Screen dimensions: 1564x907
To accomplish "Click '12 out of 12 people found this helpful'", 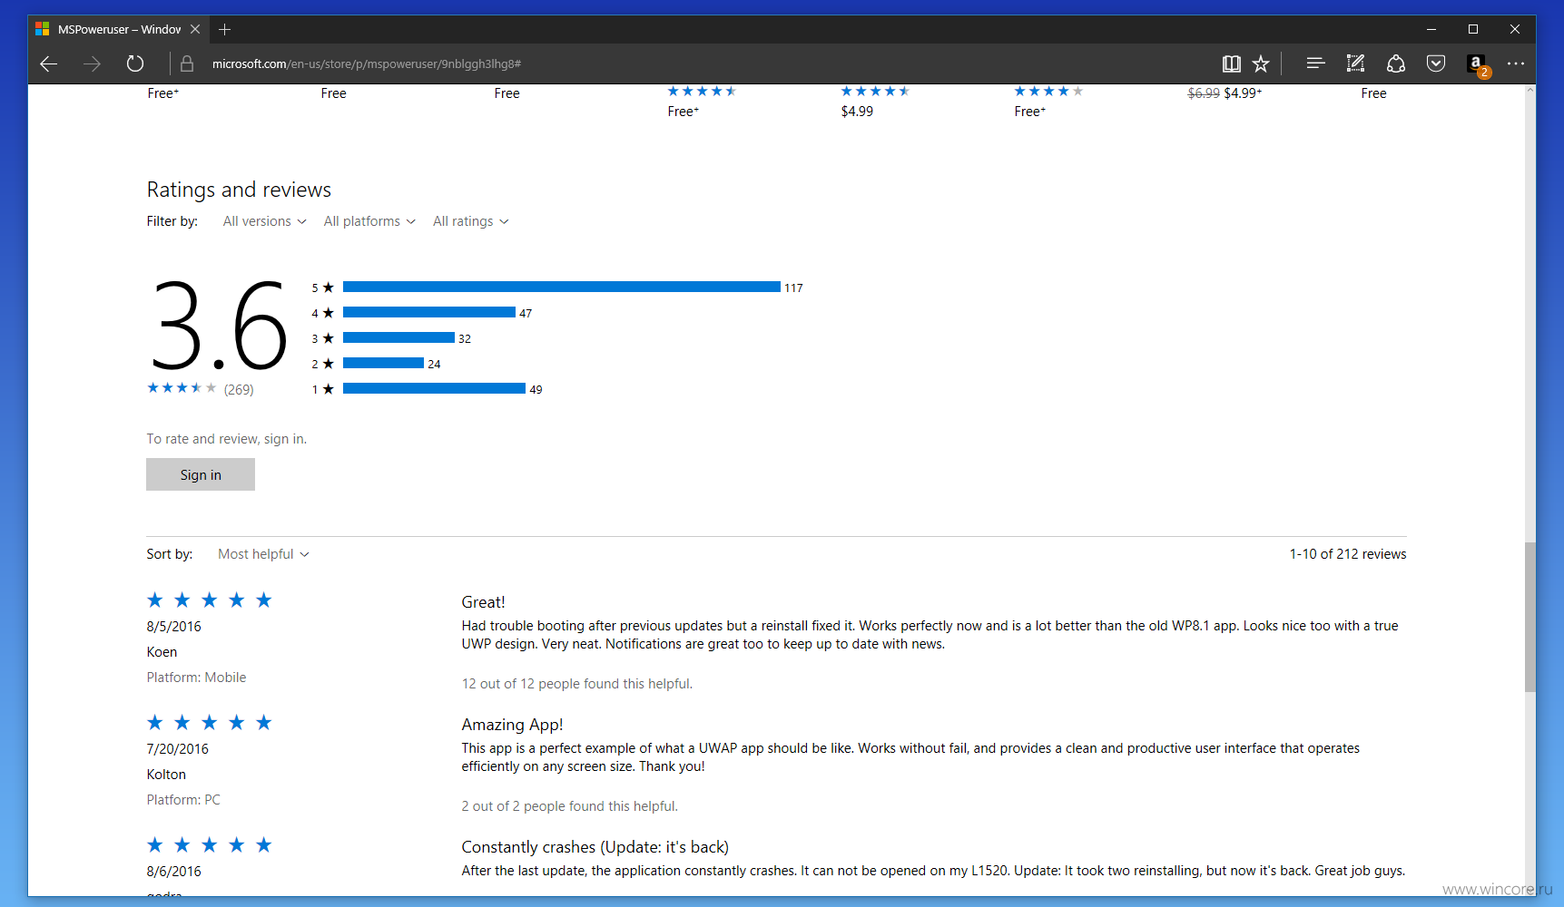I will tap(576, 684).
